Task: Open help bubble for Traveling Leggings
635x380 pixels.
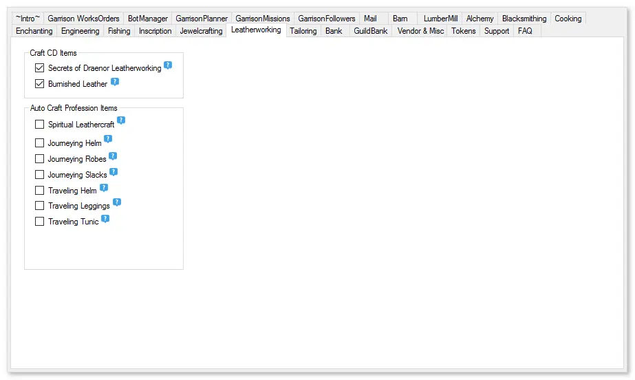Action: (117, 202)
